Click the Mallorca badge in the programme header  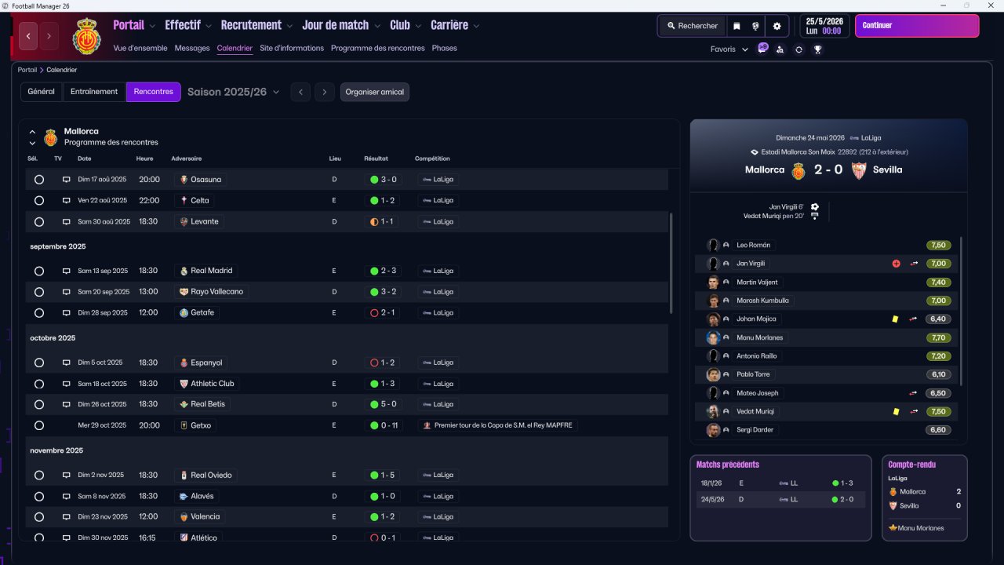(51, 137)
